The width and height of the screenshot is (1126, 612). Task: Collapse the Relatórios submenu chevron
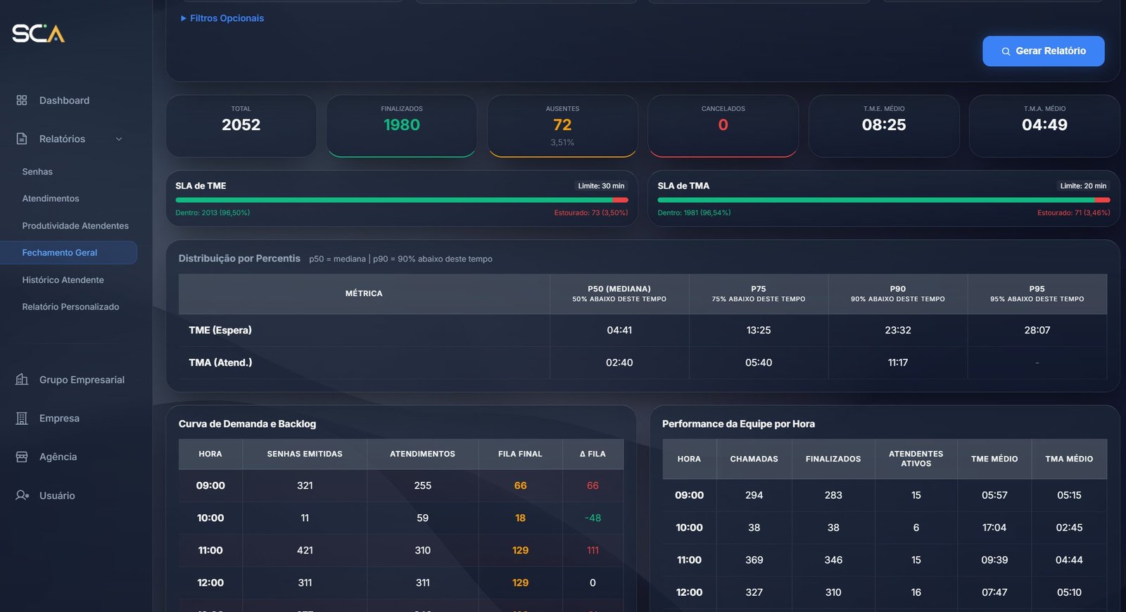coord(119,139)
